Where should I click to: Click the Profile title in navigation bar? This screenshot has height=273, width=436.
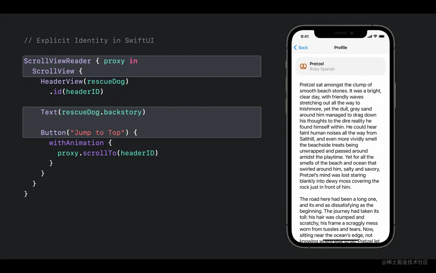341,48
